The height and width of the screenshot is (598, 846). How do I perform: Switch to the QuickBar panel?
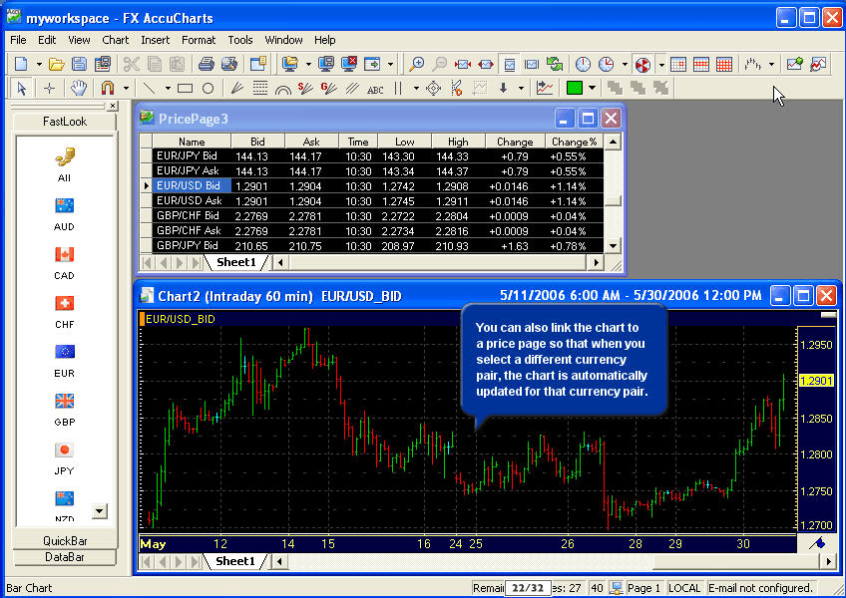[64, 541]
